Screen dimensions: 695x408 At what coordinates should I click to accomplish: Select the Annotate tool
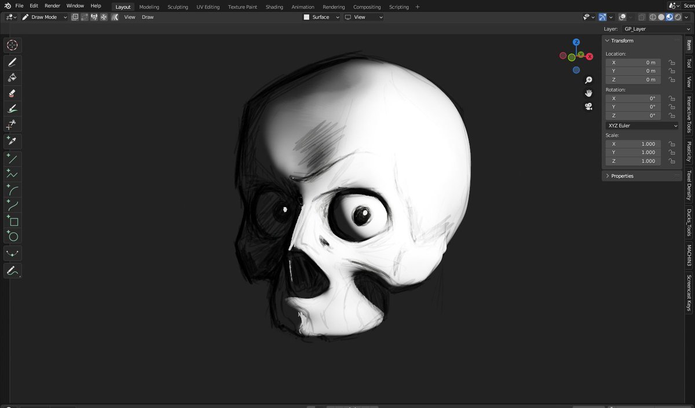(x=13, y=271)
